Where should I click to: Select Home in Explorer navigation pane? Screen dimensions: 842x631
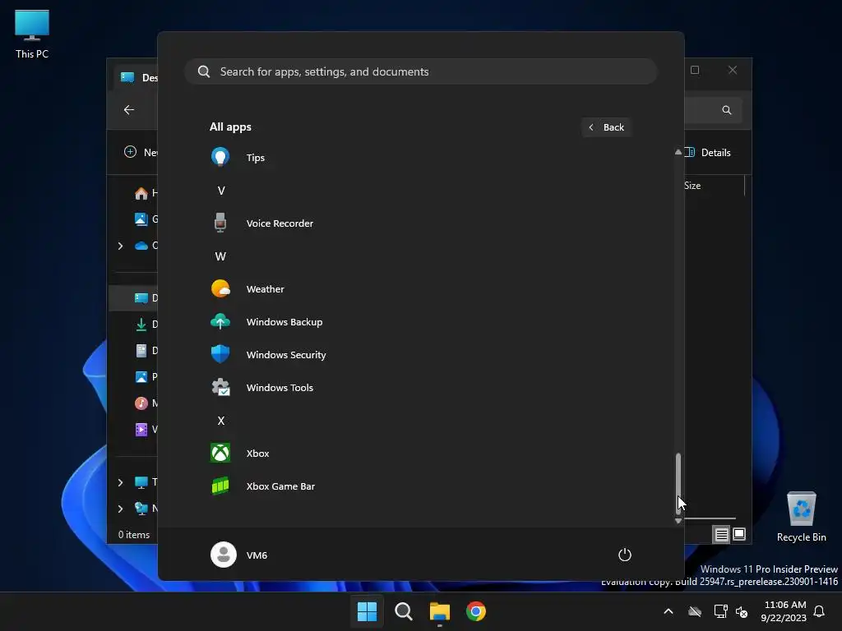click(x=145, y=192)
